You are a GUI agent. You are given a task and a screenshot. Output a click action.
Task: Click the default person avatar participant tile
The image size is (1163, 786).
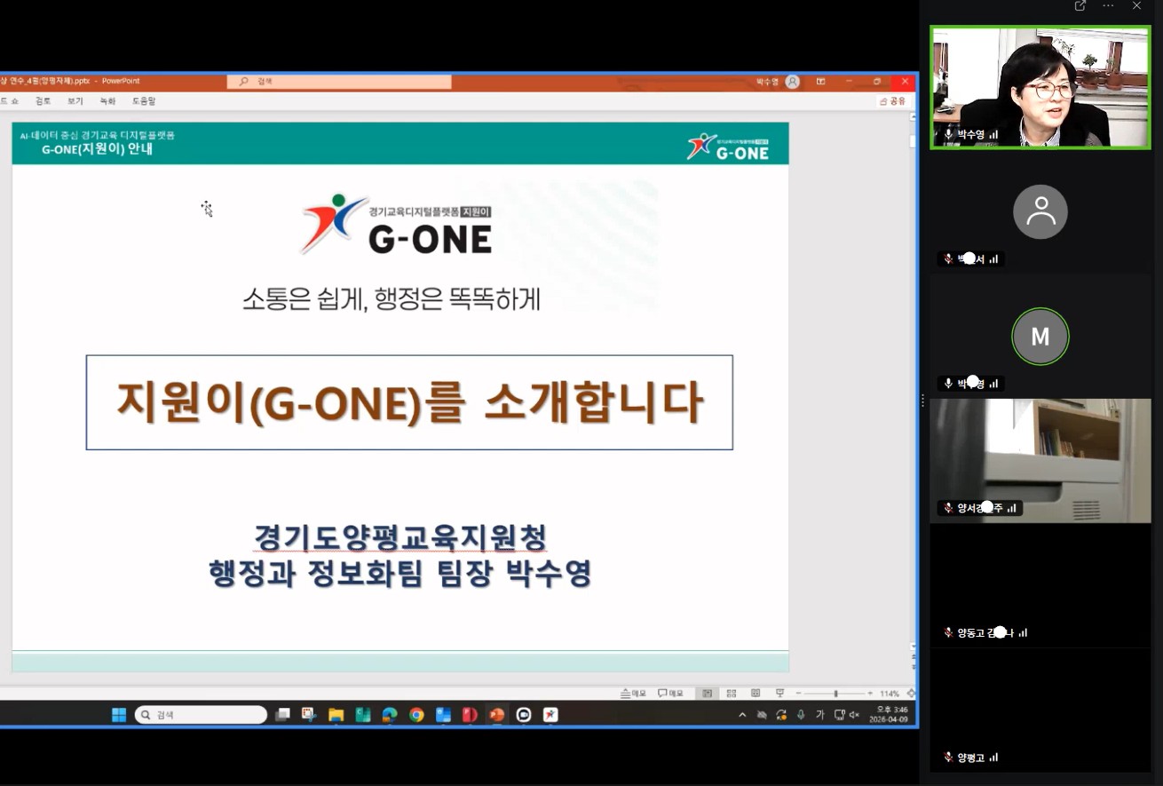1040,211
